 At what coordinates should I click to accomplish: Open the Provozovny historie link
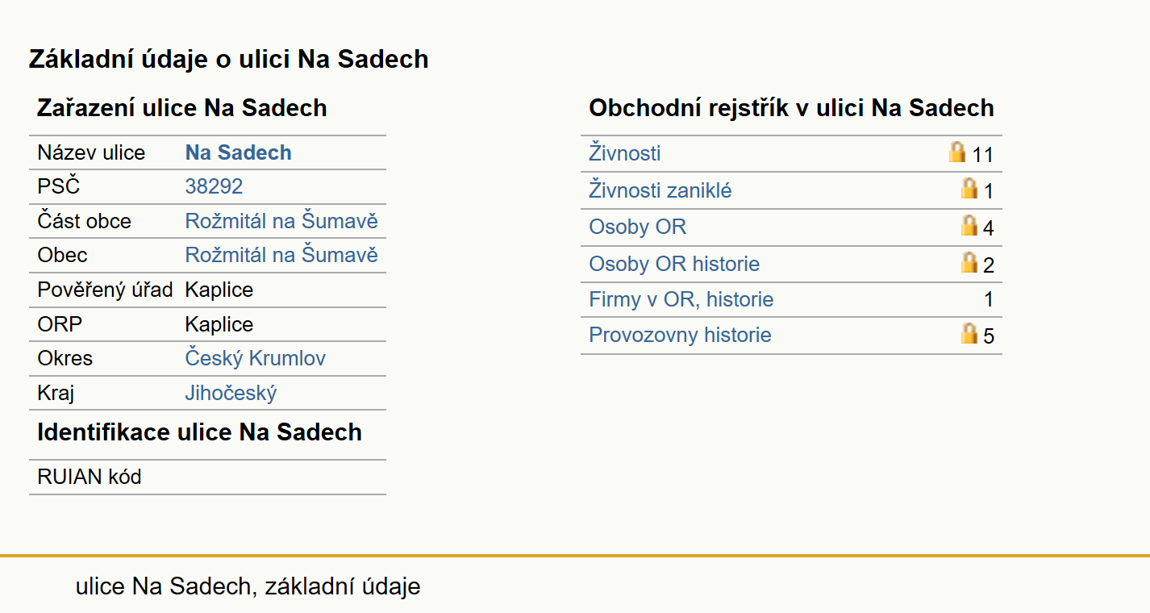(x=680, y=335)
